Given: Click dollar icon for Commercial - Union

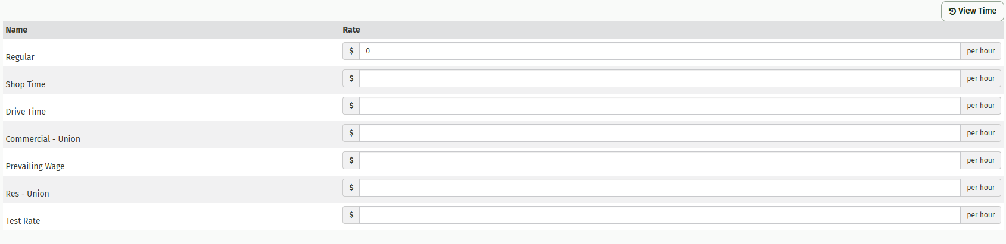Looking at the screenshot, I should (351, 133).
